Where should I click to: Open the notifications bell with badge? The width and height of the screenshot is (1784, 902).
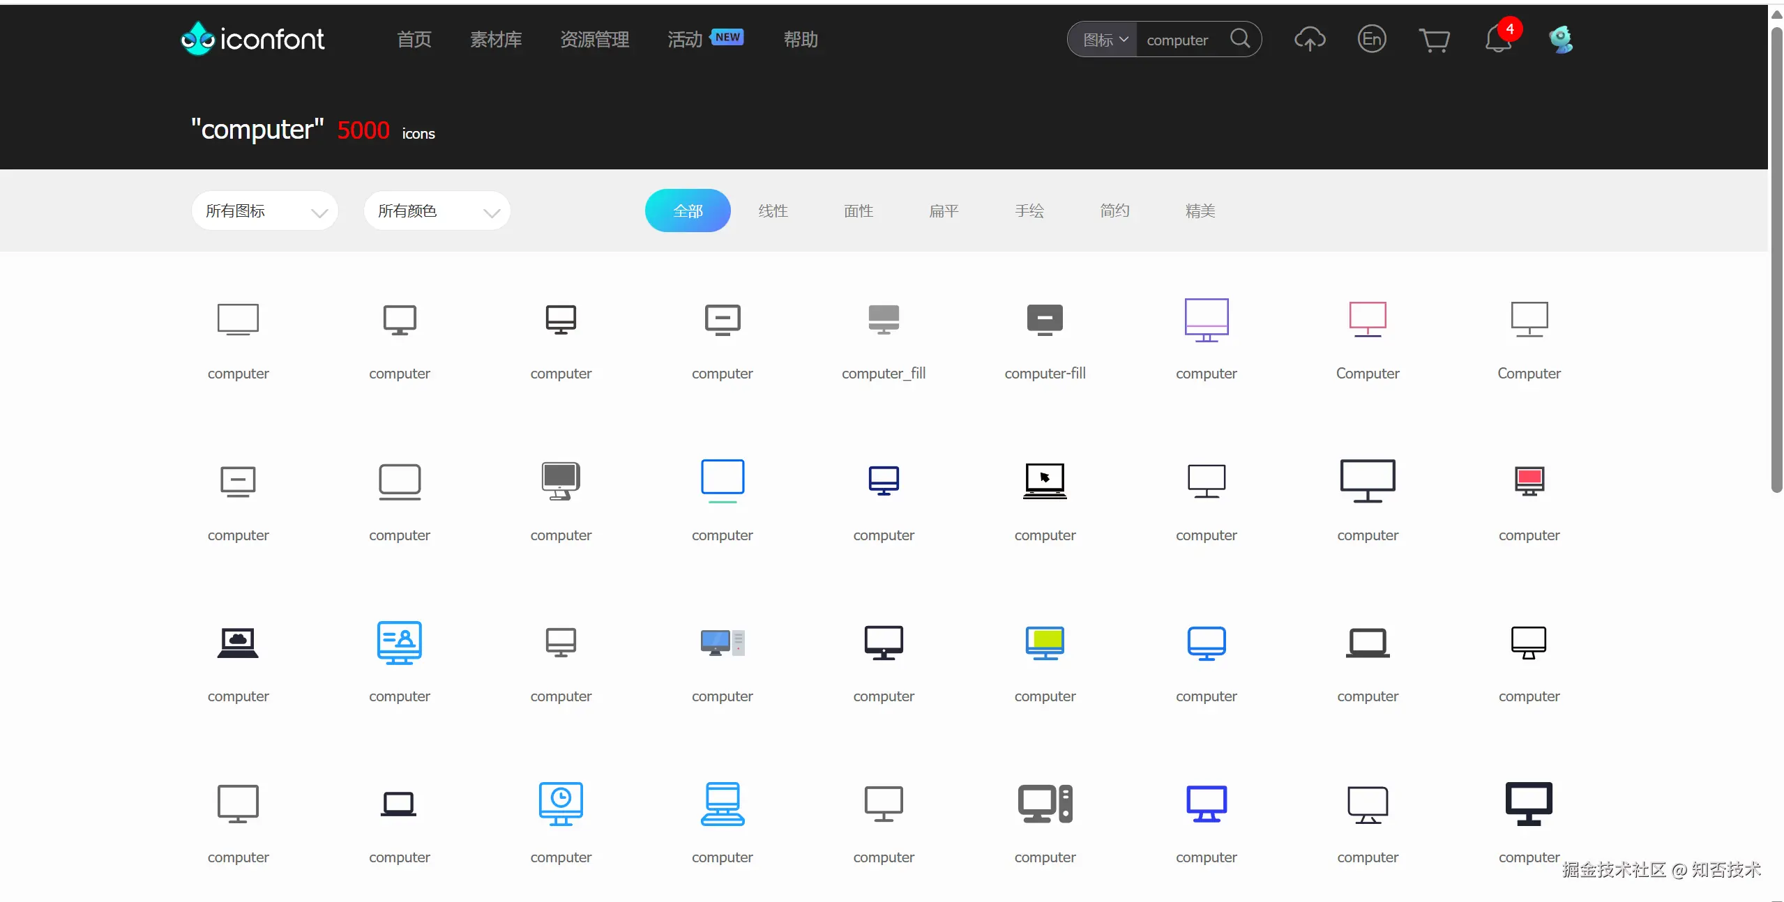(x=1498, y=39)
